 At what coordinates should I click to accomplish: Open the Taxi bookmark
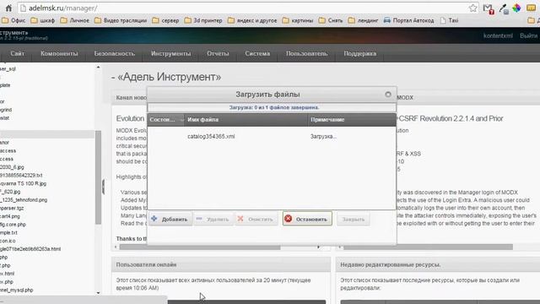click(449, 20)
